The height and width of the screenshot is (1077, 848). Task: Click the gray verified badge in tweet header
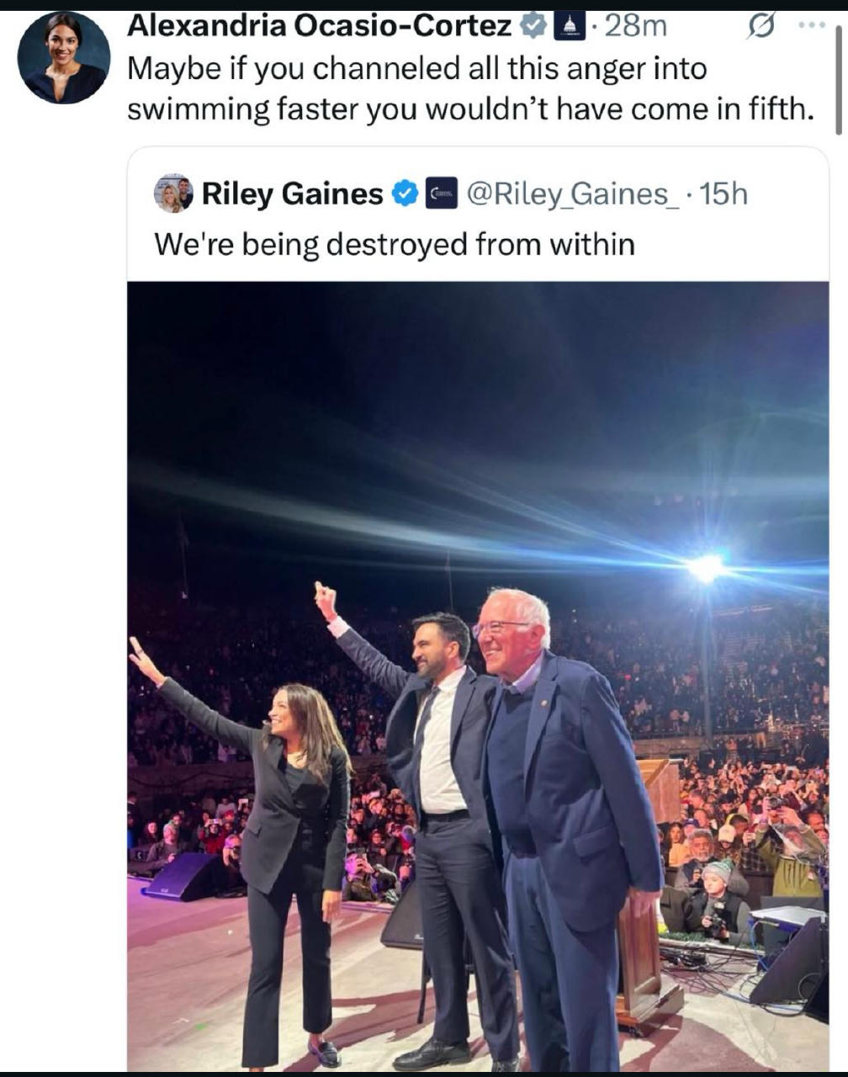533,27
